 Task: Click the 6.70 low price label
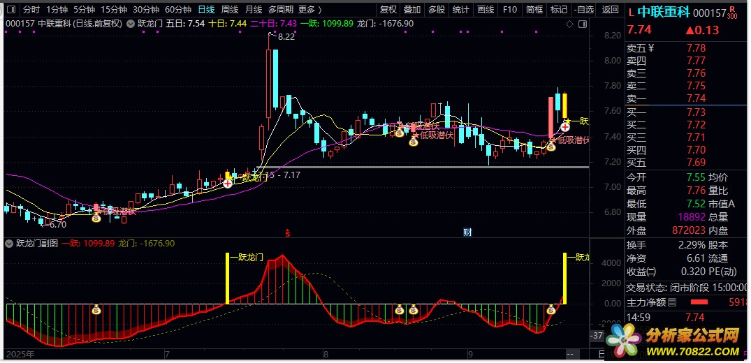point(57,224)
